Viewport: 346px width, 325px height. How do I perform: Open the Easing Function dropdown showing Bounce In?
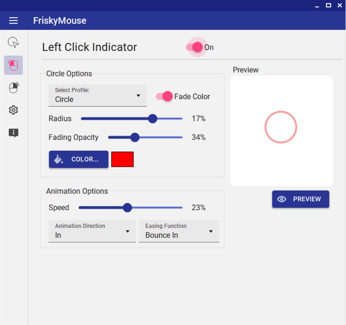click(x=179, y=231)
